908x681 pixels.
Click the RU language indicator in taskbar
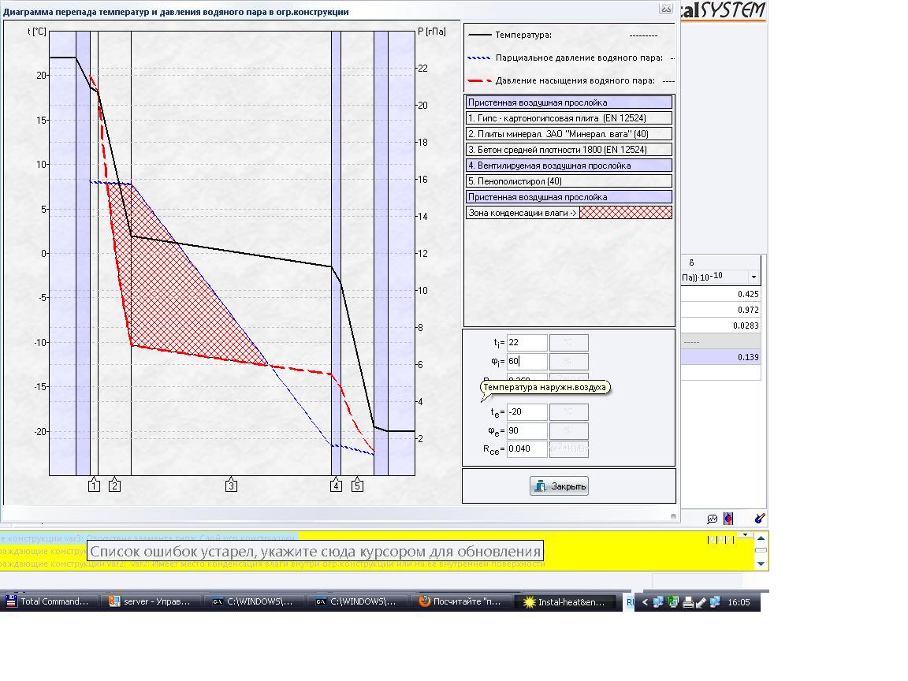tap(630, 602)
